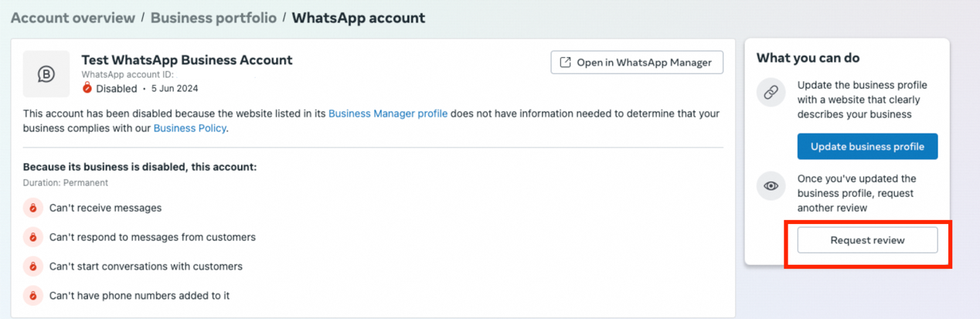The height and width of the screenshot is (319, 980).
Task: Click lock icon beside Can't start conversations
Action: (x=32, y=266)
